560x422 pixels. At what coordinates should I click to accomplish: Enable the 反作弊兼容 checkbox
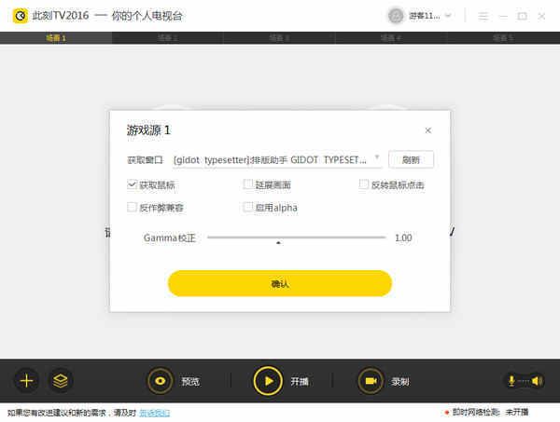click(132, 207)
